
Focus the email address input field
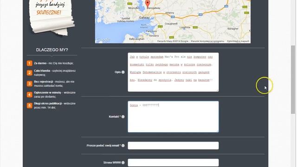[x=173, y=146]
